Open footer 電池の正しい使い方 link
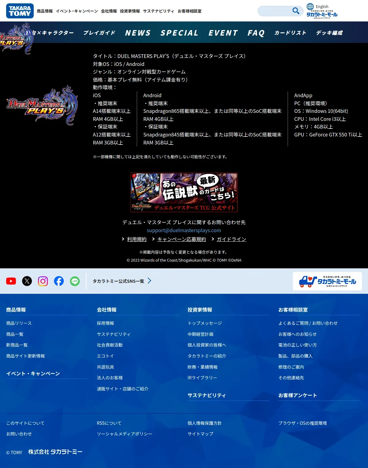 point(298,345)
